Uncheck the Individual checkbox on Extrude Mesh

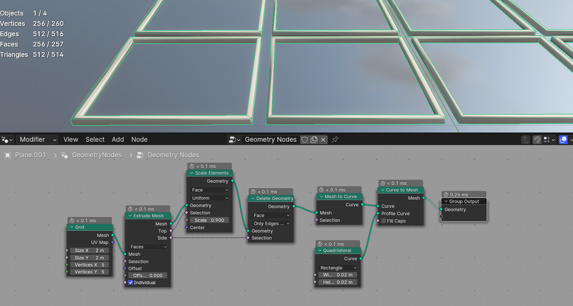[x=131, y=283]
